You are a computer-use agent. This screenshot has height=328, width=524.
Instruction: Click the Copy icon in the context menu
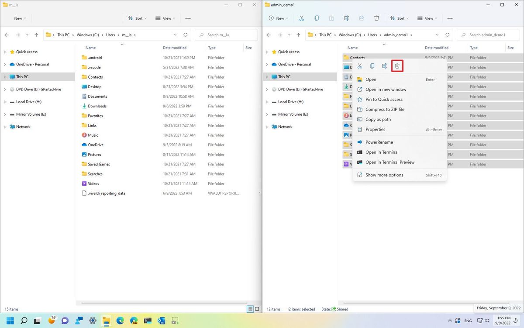tap(372, 66)
